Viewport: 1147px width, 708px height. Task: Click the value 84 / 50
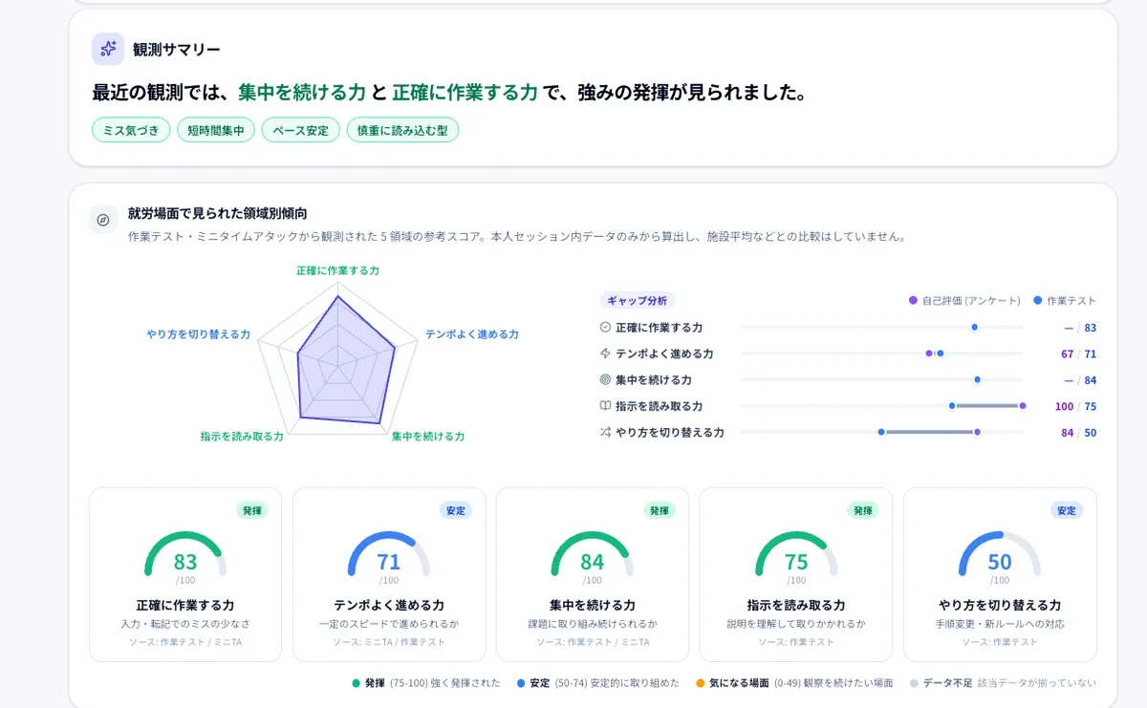coord(1078,432)
